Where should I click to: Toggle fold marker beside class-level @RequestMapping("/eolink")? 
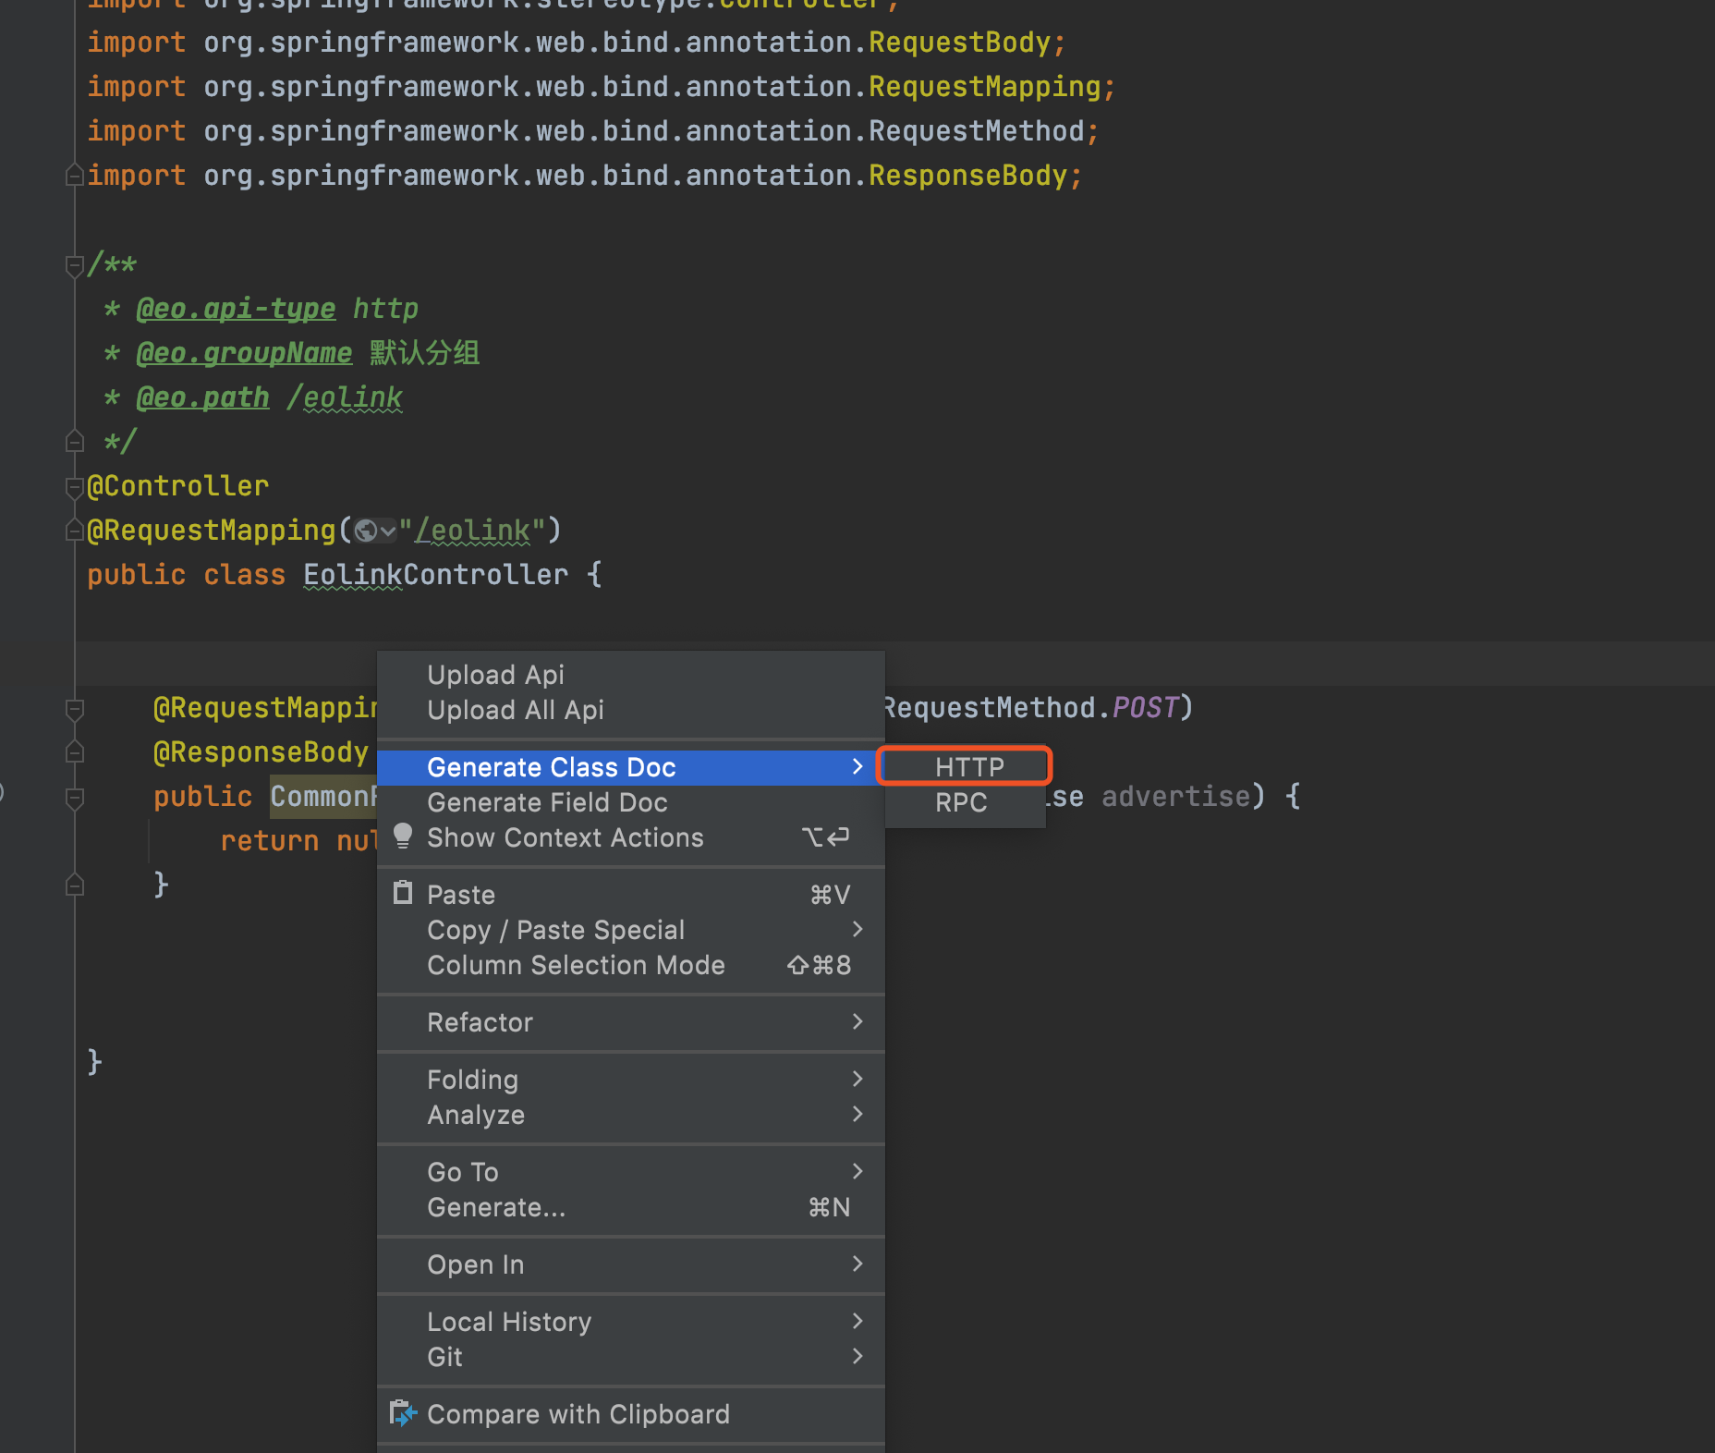tap(75, 530)
